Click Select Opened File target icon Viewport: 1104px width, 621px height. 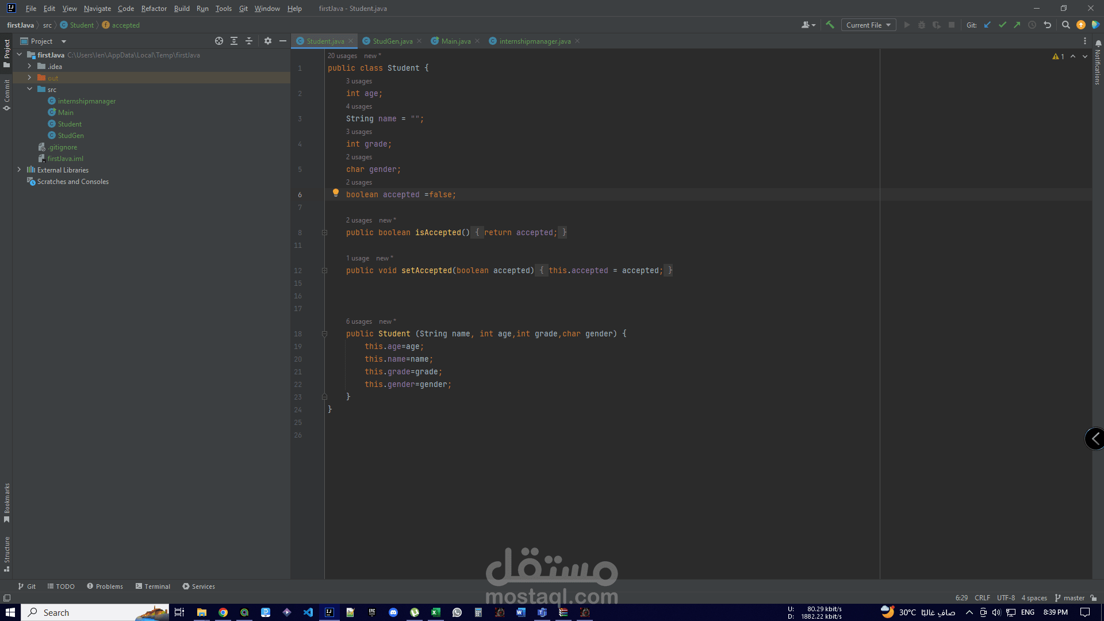coord(219,41)
